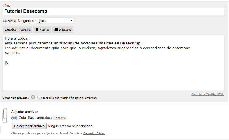Click the DOC file type icon
Screen dimensions: 229x140
tap(14, 118)
